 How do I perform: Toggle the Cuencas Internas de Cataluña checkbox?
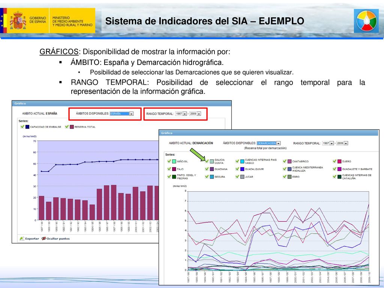point(334,177)
